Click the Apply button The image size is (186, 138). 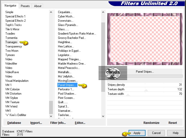[137, 133]
